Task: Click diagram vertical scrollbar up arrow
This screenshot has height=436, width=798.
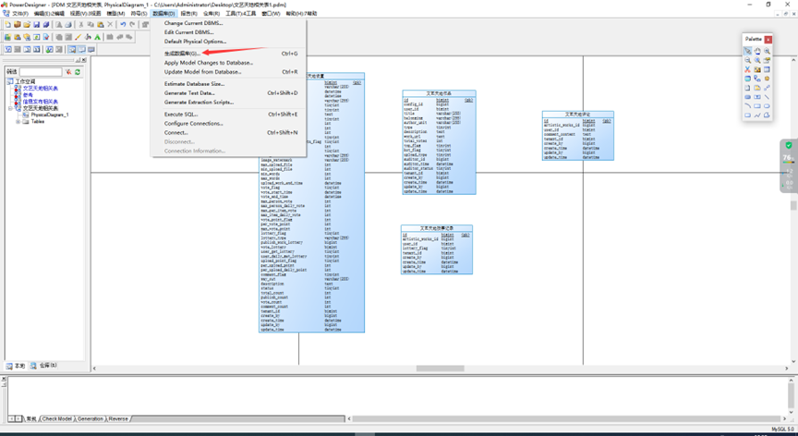Action: (792, 59)
